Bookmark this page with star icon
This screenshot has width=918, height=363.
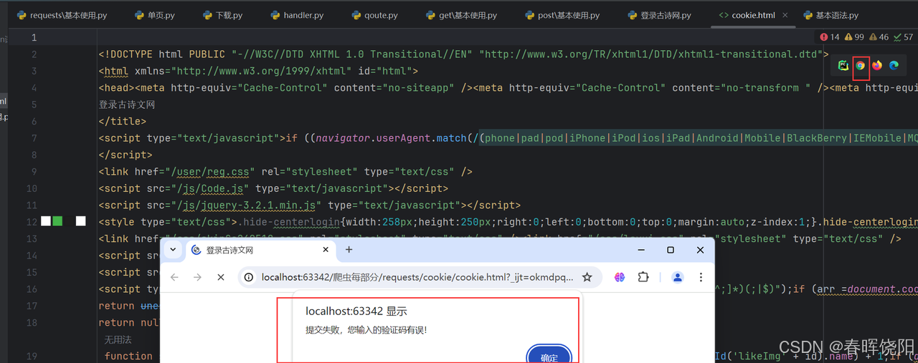(587, 277)
